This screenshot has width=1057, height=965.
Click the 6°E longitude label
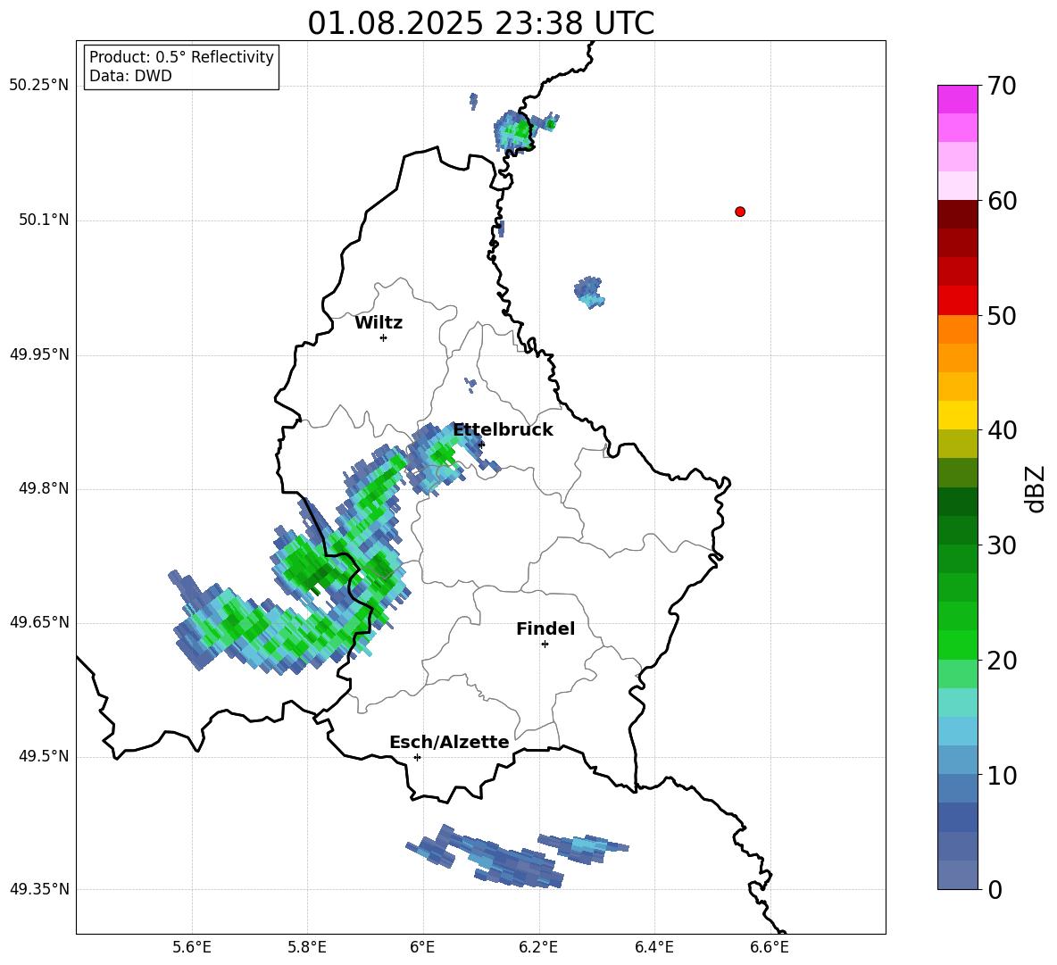coord(422,947)
